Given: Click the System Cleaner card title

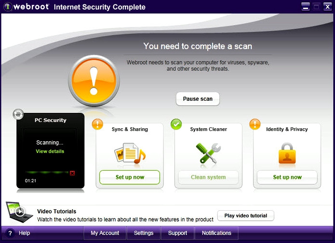Looking at the screenshot, I should (209, 129).
